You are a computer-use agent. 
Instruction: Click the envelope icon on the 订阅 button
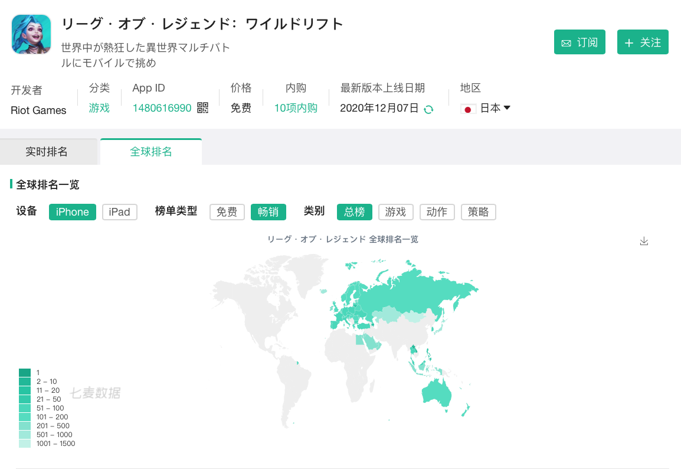coord(568,42)
